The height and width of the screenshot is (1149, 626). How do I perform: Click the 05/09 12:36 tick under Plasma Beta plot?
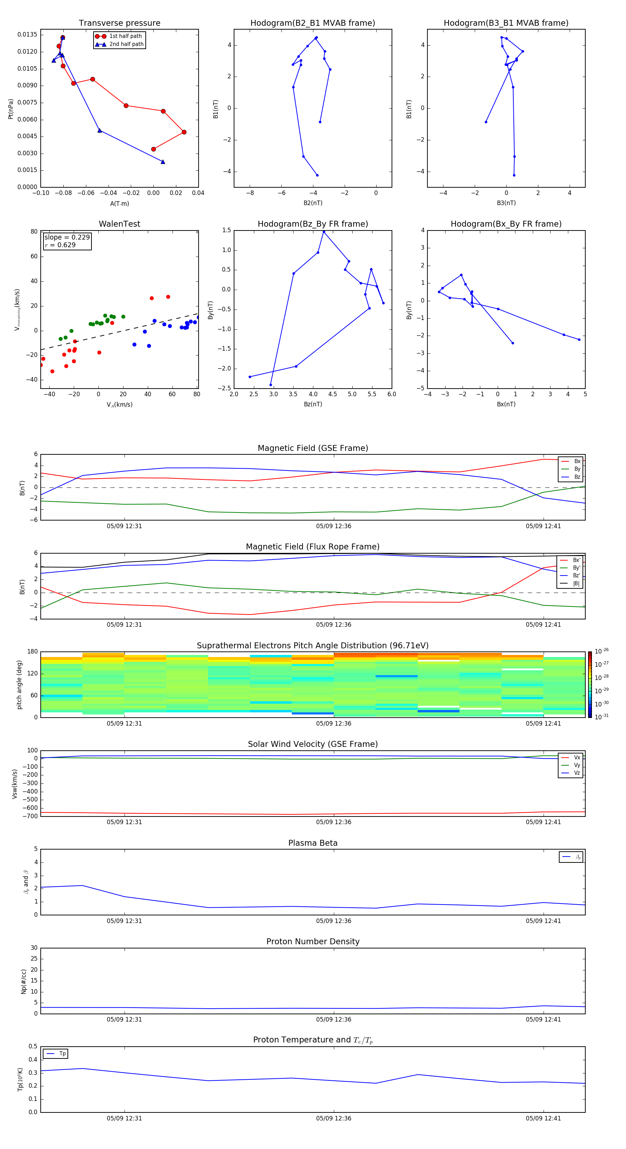(334, 921)
